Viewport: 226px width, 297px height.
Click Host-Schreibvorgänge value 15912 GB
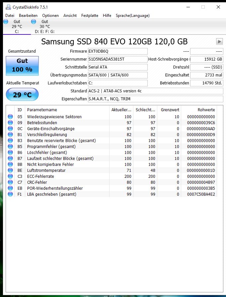click(207, 59)
